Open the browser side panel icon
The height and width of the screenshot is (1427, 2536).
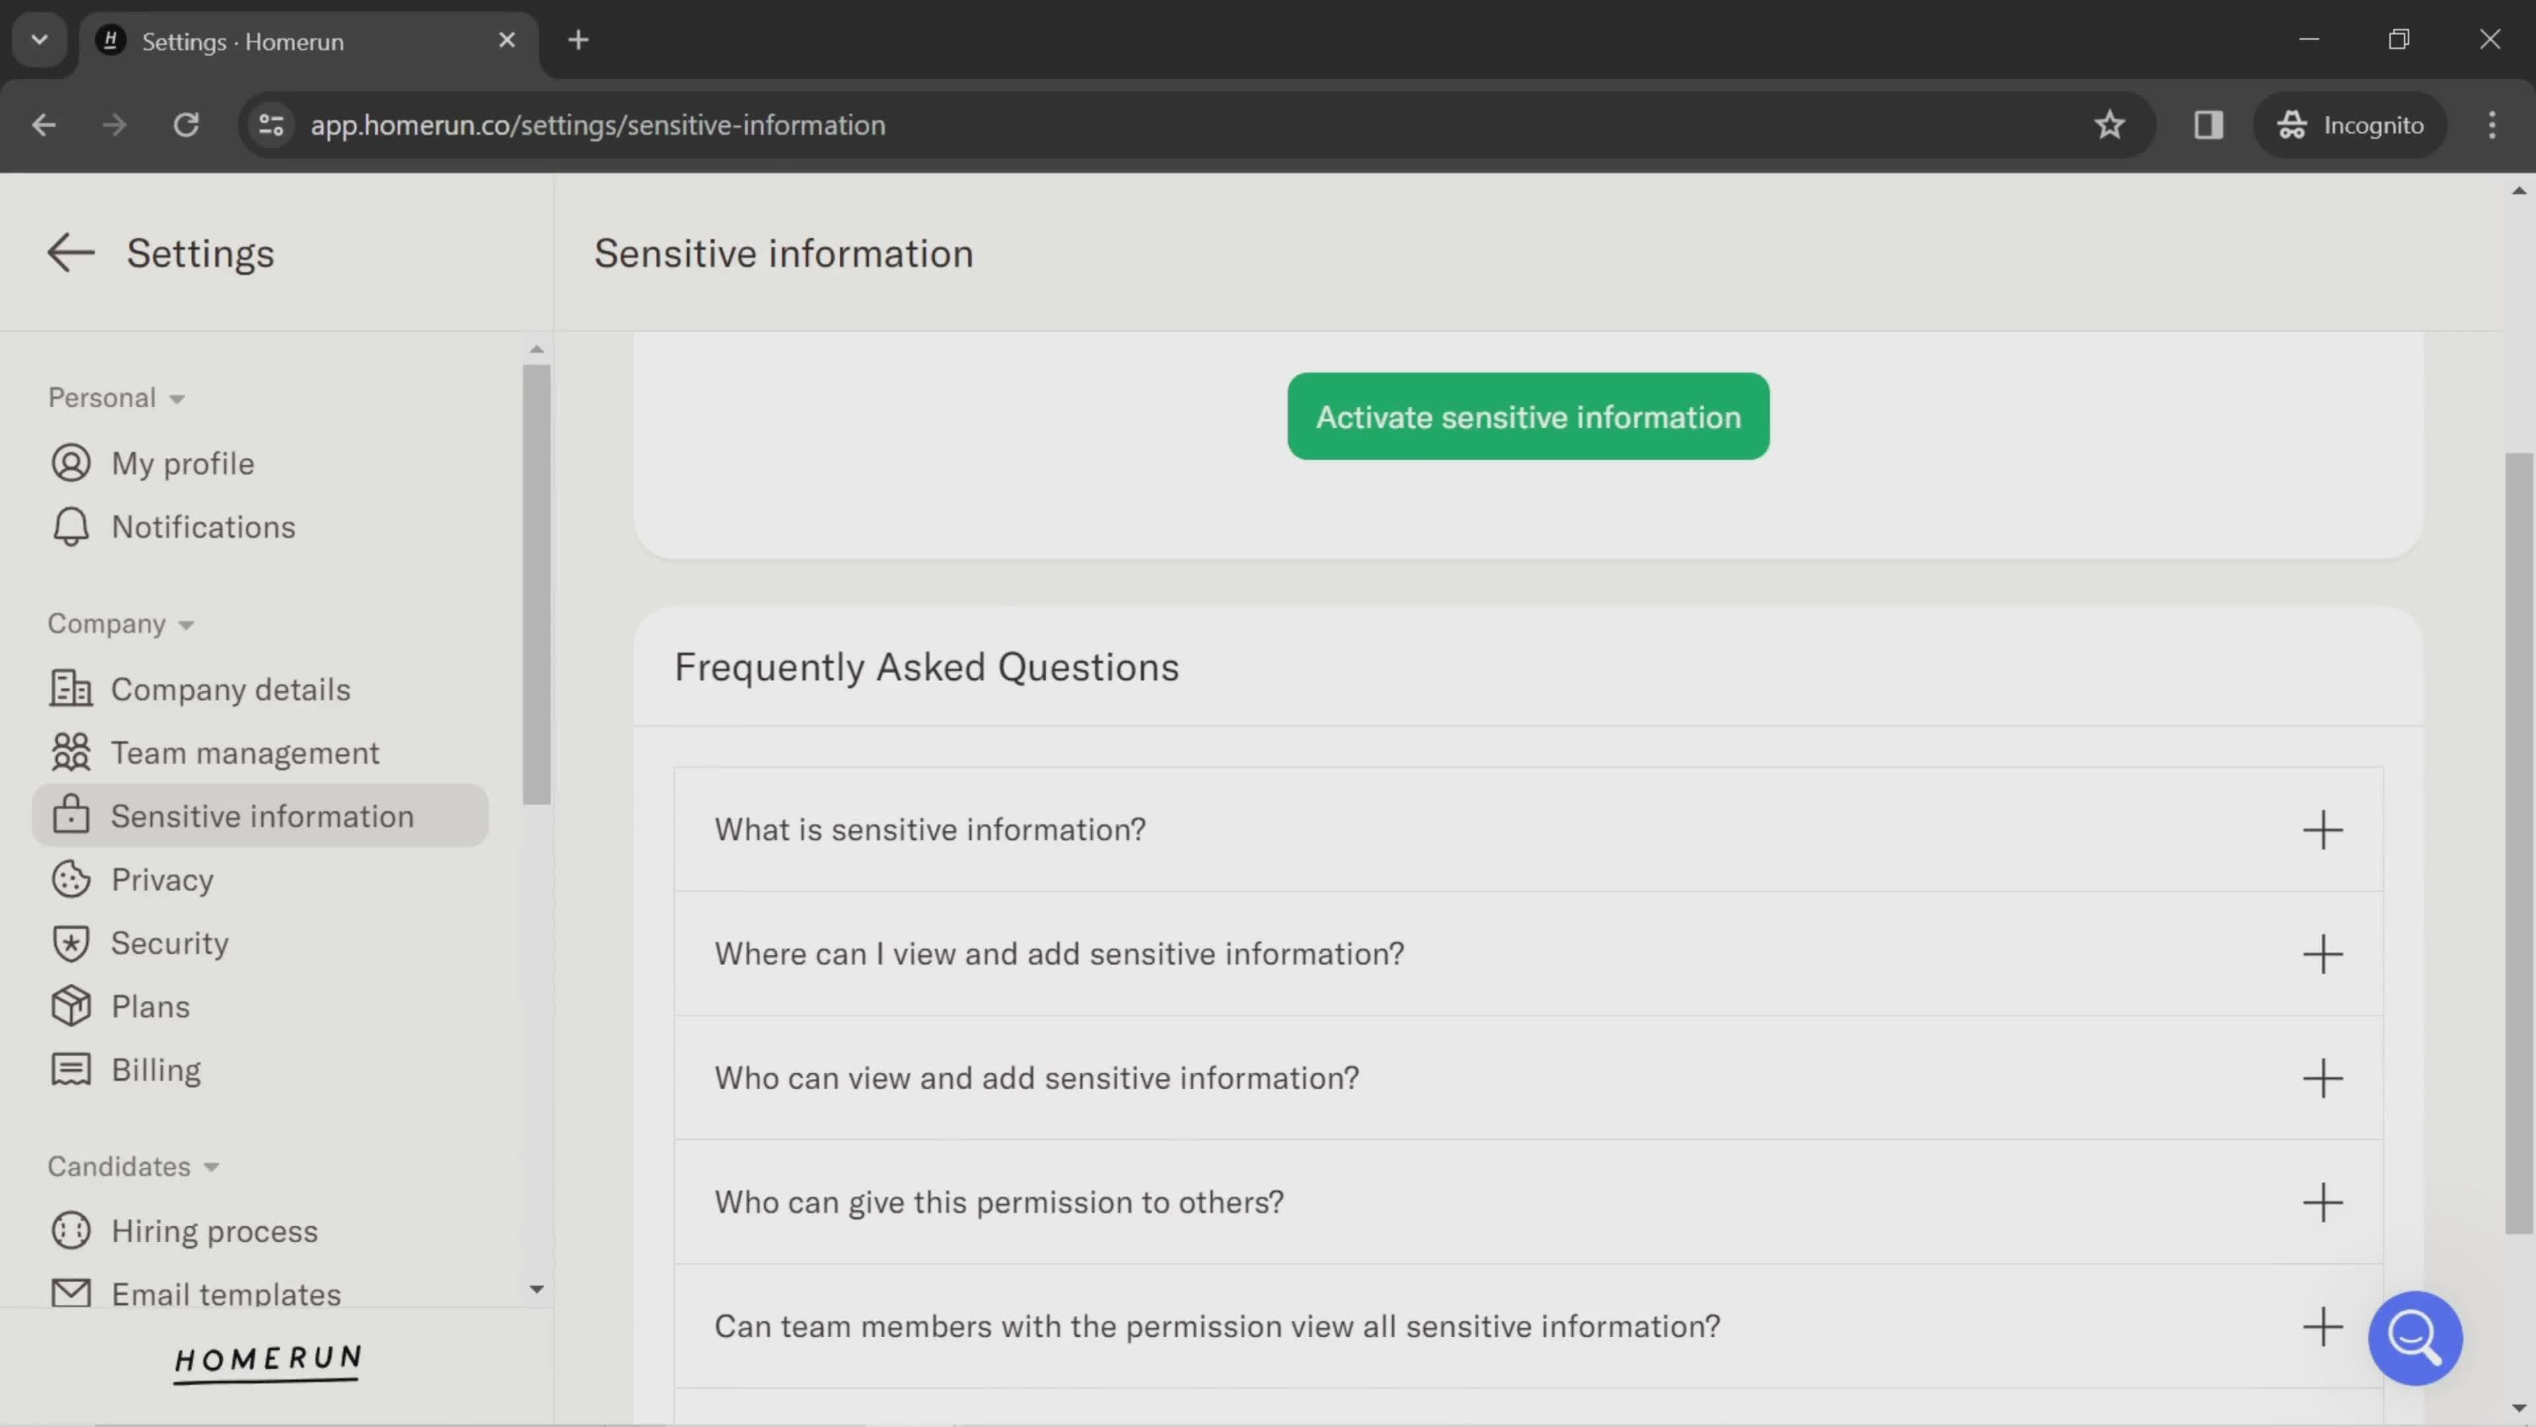pos(2208,125)
